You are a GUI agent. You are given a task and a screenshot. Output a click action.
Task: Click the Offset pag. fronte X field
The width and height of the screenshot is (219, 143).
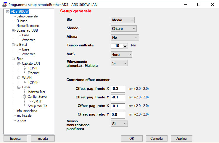click(x=118, y=89)
